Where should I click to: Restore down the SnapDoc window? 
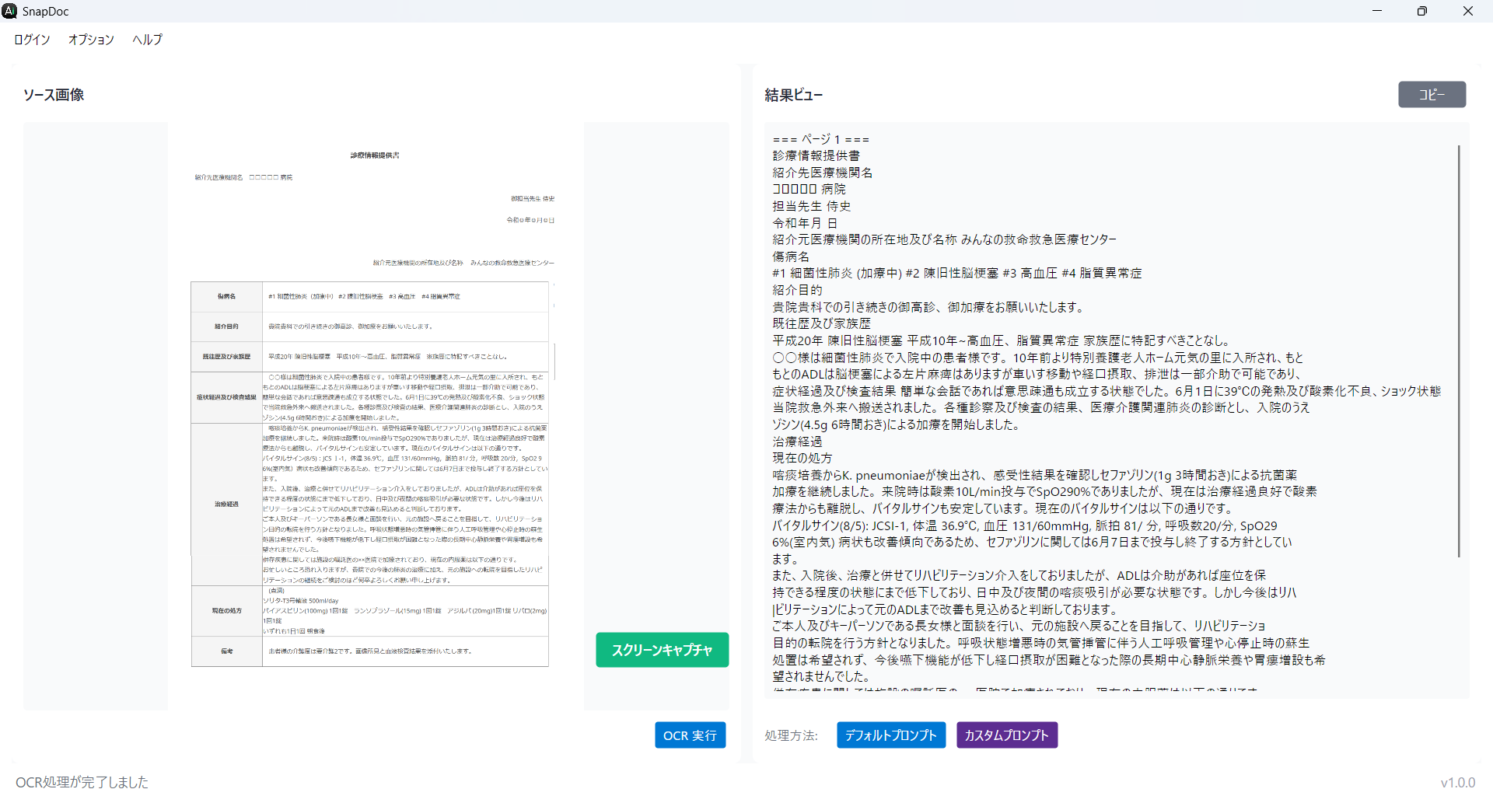1421,11
